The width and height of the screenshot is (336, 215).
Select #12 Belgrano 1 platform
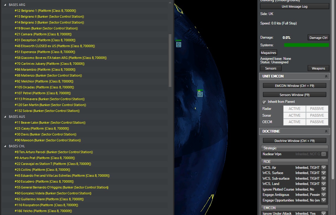45,11
